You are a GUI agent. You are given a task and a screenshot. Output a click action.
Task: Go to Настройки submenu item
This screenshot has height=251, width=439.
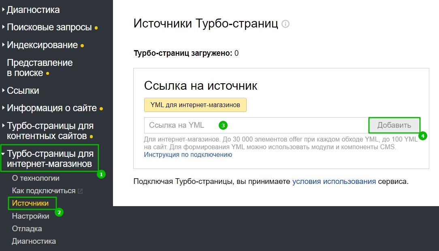[31, 216]
